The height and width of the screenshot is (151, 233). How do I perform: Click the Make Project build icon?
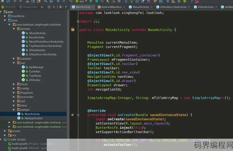tap(71, 1)
